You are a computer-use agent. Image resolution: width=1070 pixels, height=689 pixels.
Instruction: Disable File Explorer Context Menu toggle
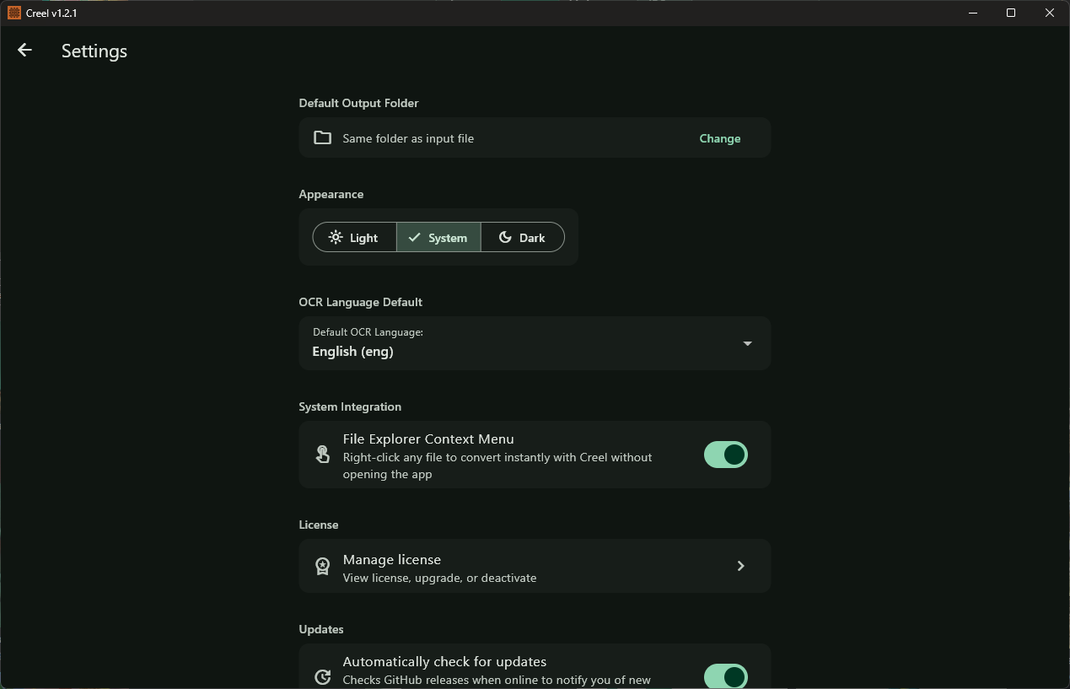pos(726,455)
